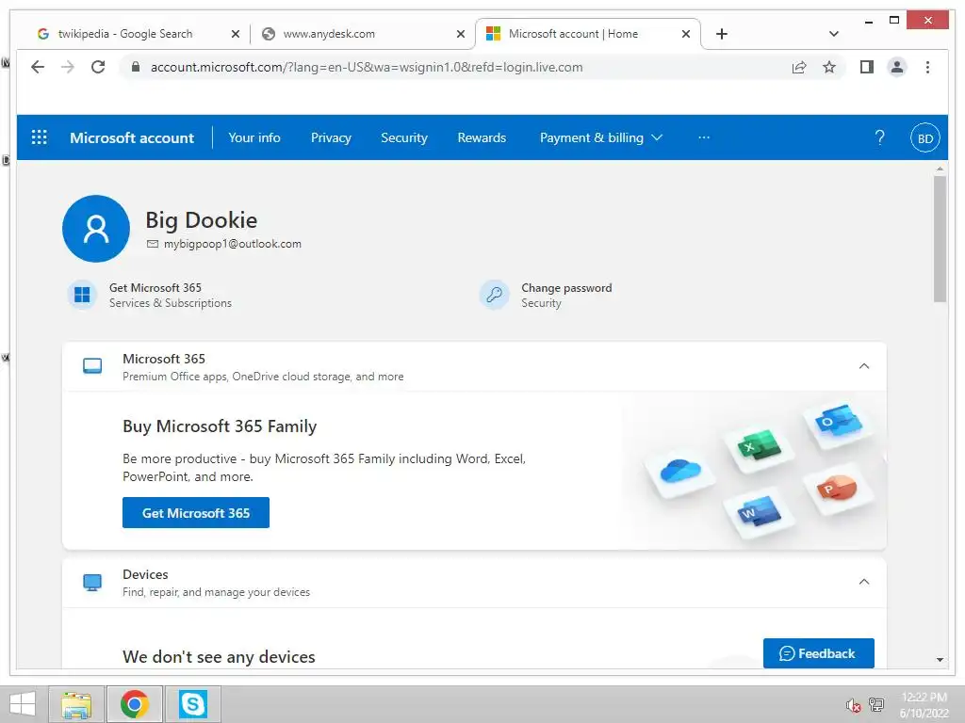
Task: Click the mybigpoop1@outlook.com email
Action: [233, 244]
